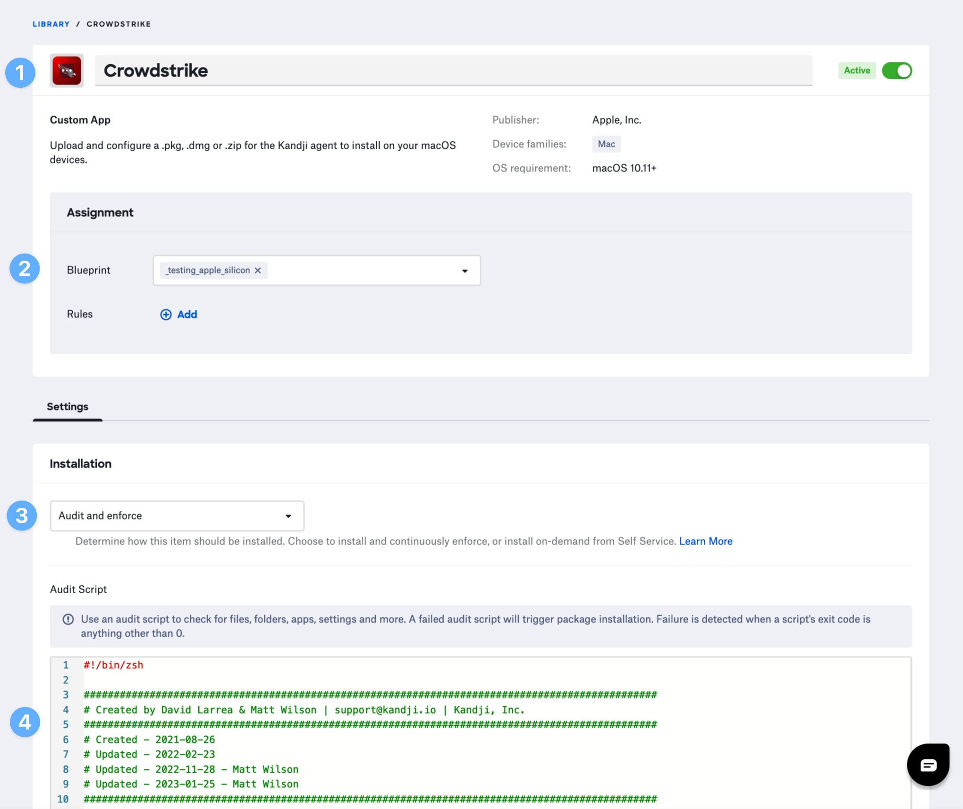Click the Learn More link
This screenshot has width=963, height=809.
click(705, 541)
